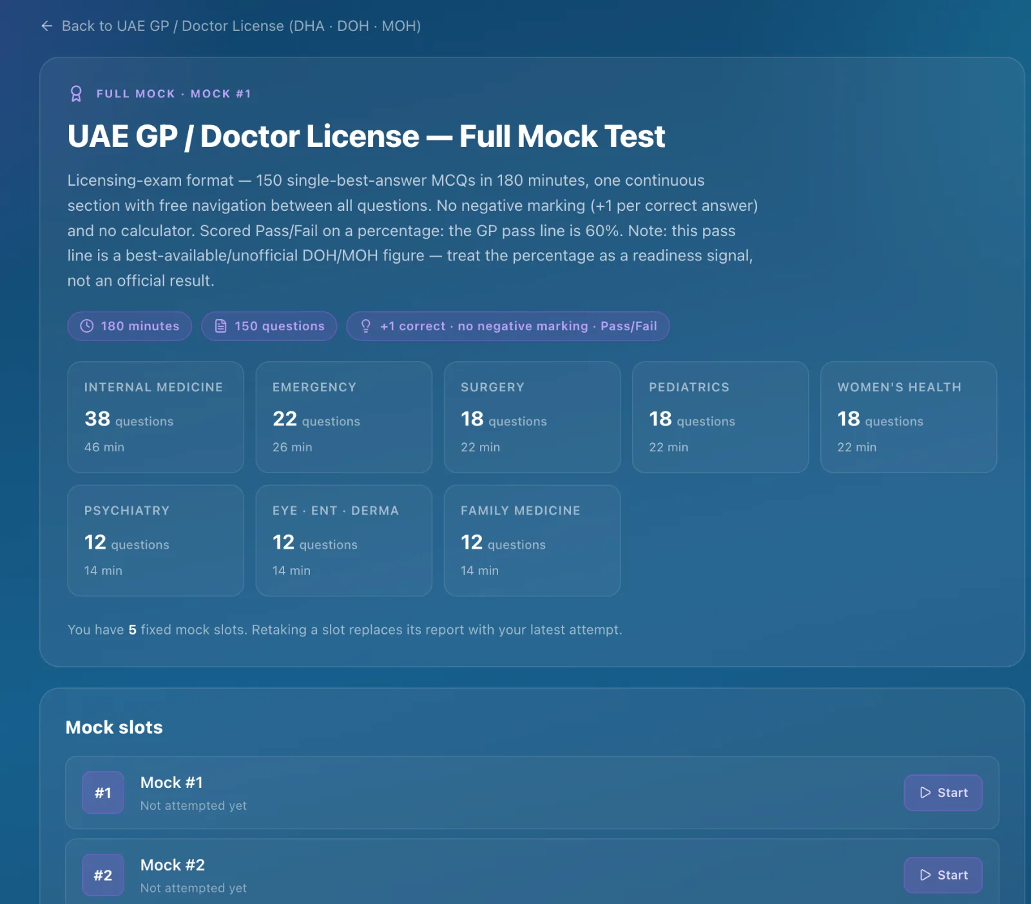Screen dimensions: 1031x904
Task: Click the Full Mock Test page title
Action: tap(366, 136)
